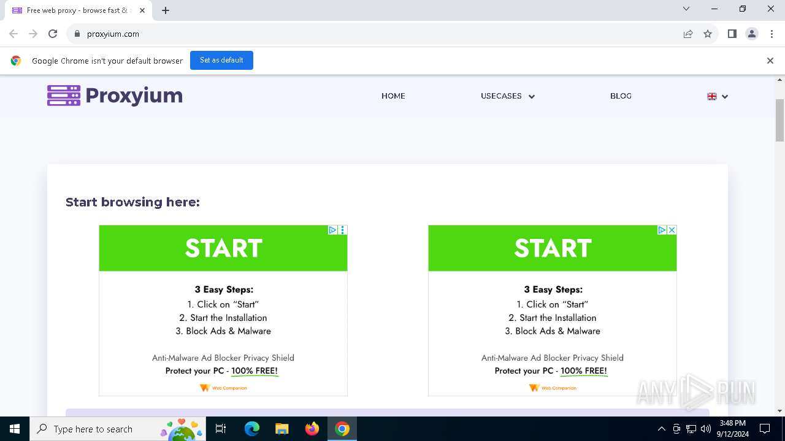Open notification center icon
The image size is (785, 441).
click(x=765, y=429)
